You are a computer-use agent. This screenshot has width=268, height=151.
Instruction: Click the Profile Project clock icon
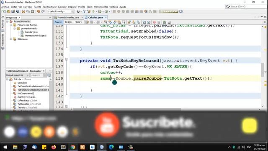click(x=106, y=11)
